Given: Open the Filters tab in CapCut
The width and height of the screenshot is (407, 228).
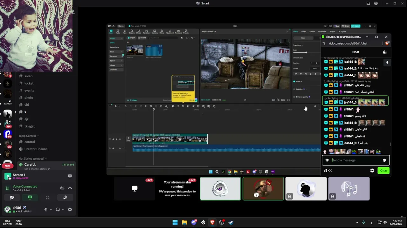Looking at the screenshot, I should (162, 31).
